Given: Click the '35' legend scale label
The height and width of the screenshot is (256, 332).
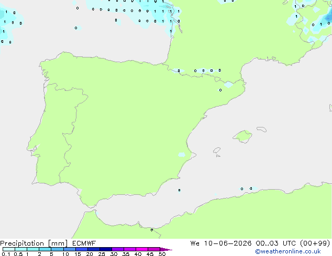Looking at the screenshot, I should [x=126, y=254].
